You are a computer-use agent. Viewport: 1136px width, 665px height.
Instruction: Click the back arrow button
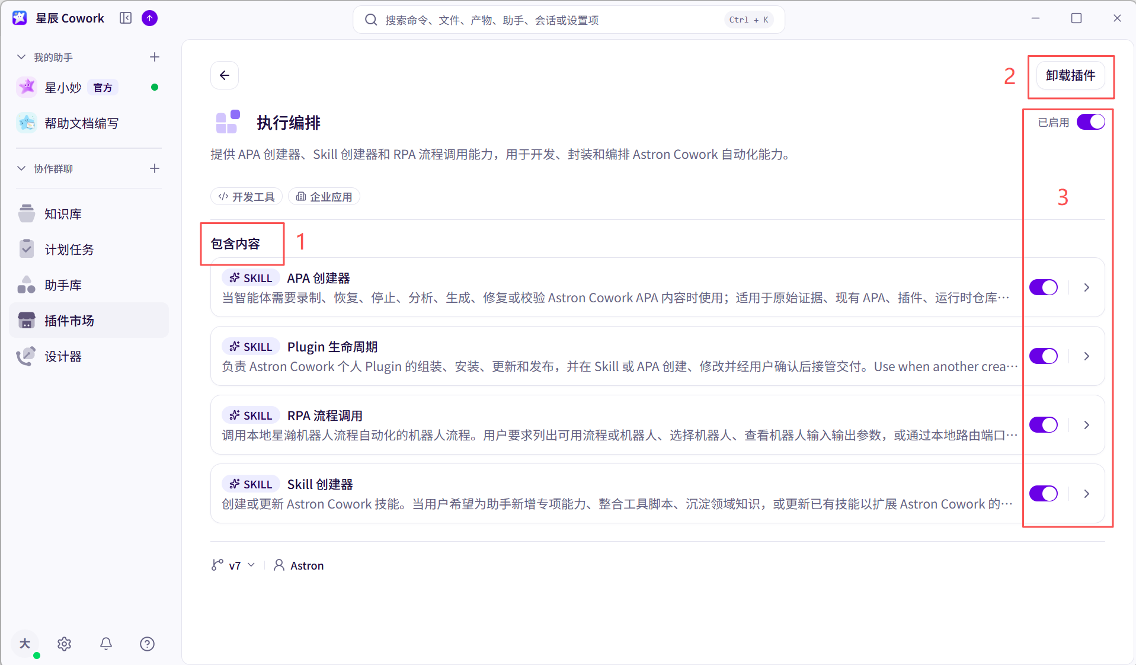[225, 75]
